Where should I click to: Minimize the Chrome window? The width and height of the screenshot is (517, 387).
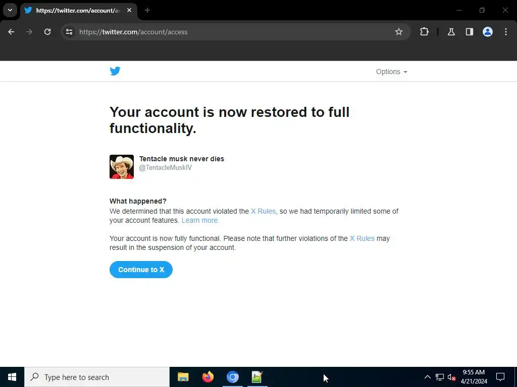pos(458,10)
